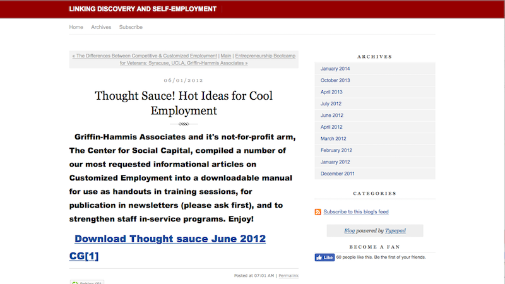Subscribe to this blog's feed link

[356, 211]
